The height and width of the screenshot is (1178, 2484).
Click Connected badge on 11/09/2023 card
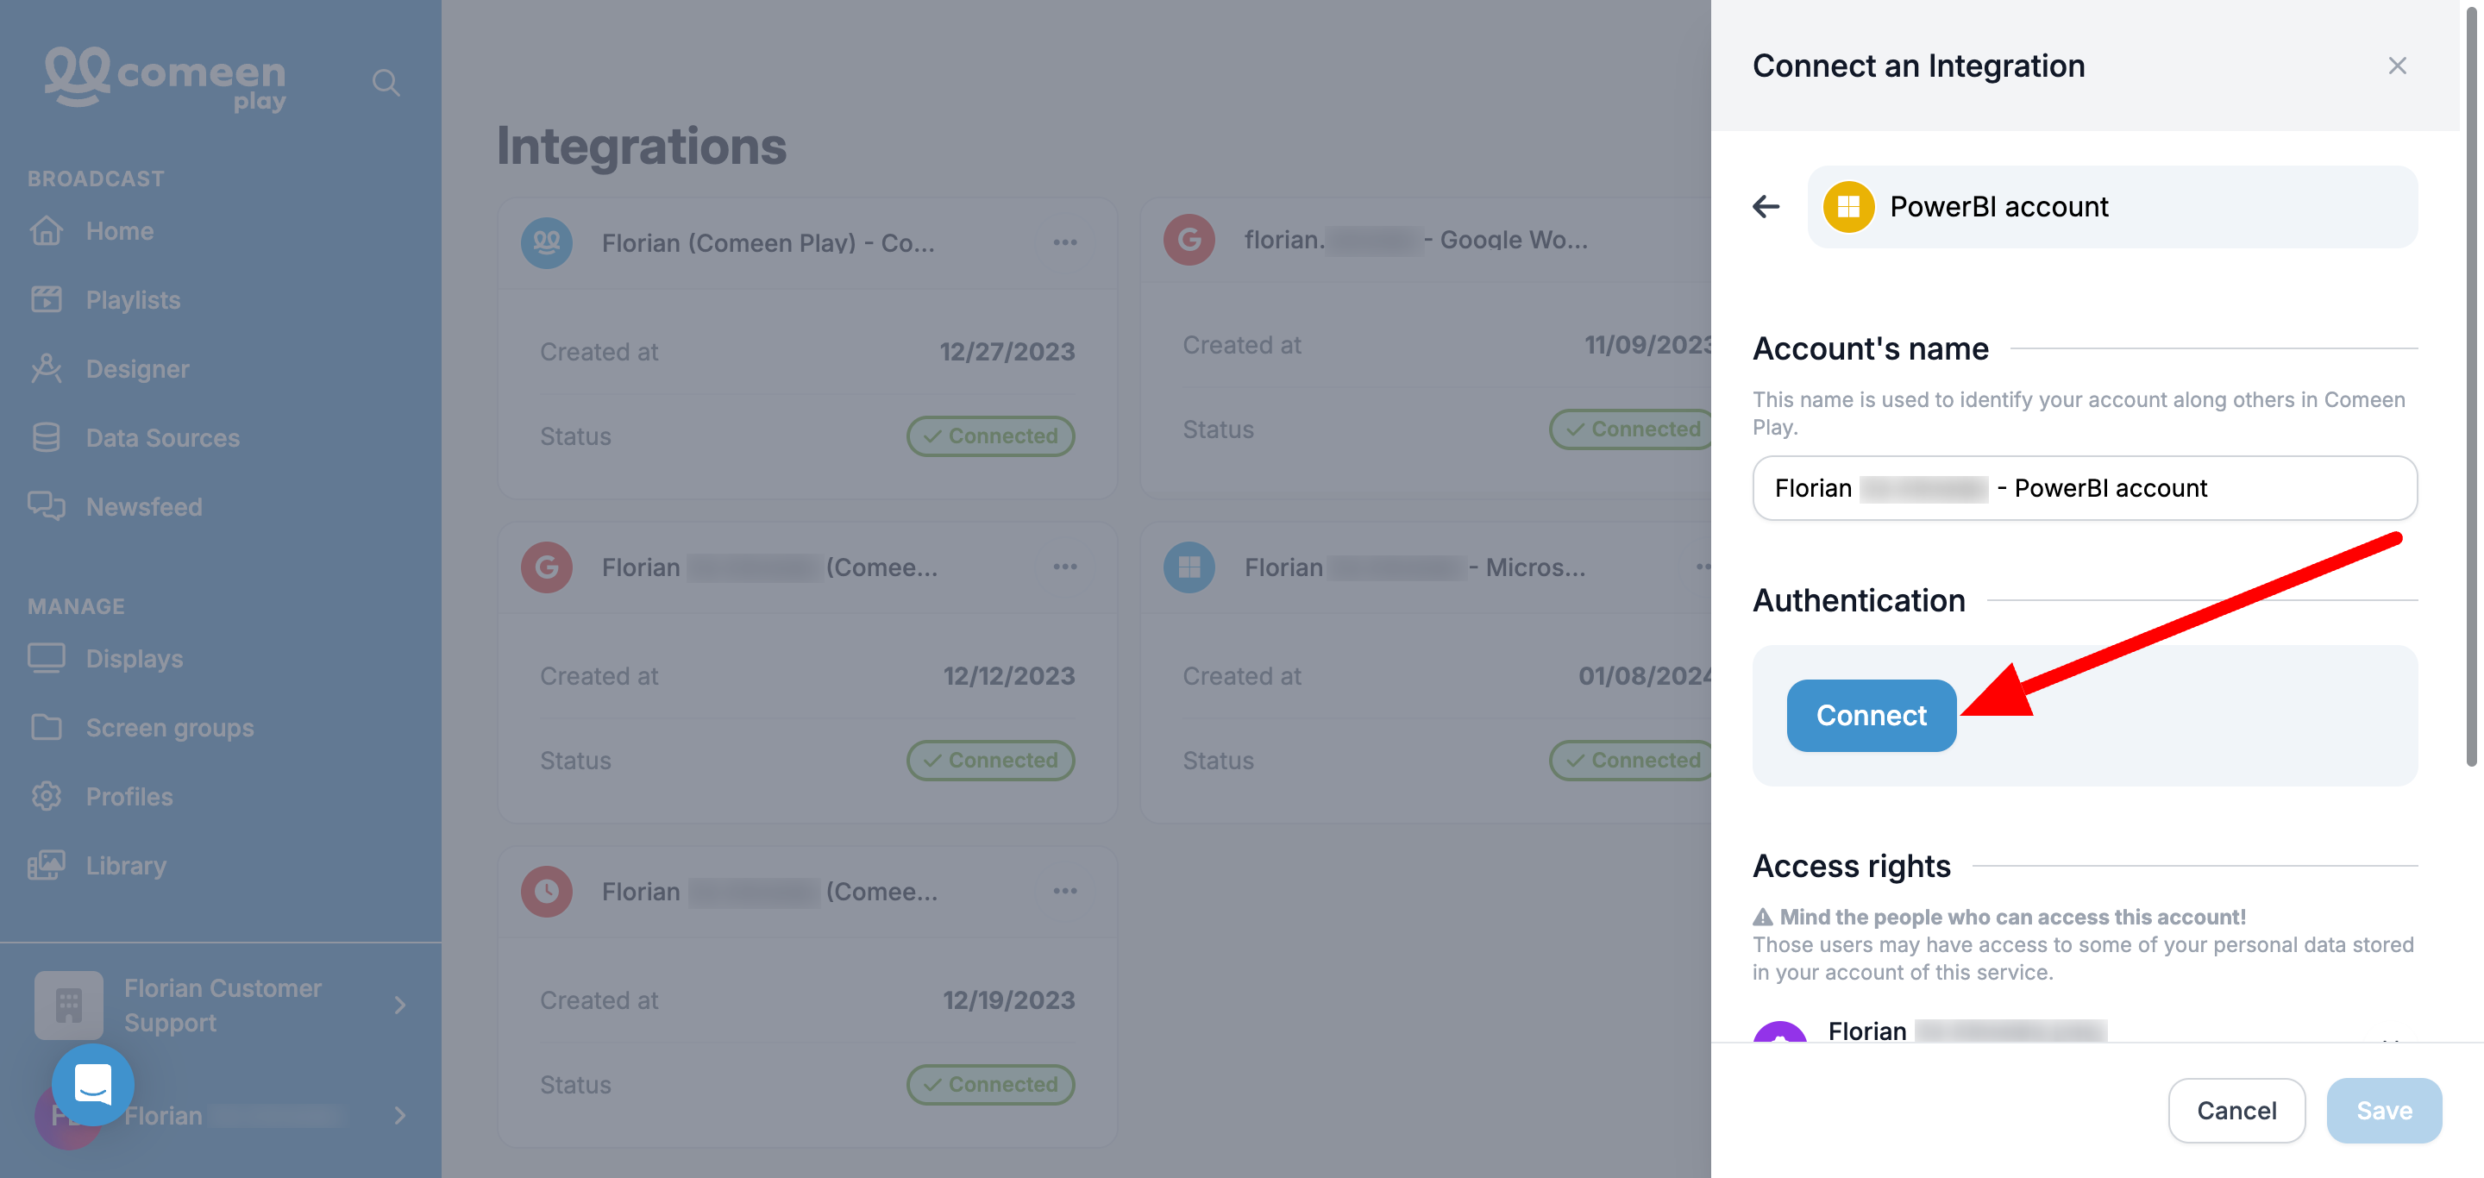(x=1631, y=429)
